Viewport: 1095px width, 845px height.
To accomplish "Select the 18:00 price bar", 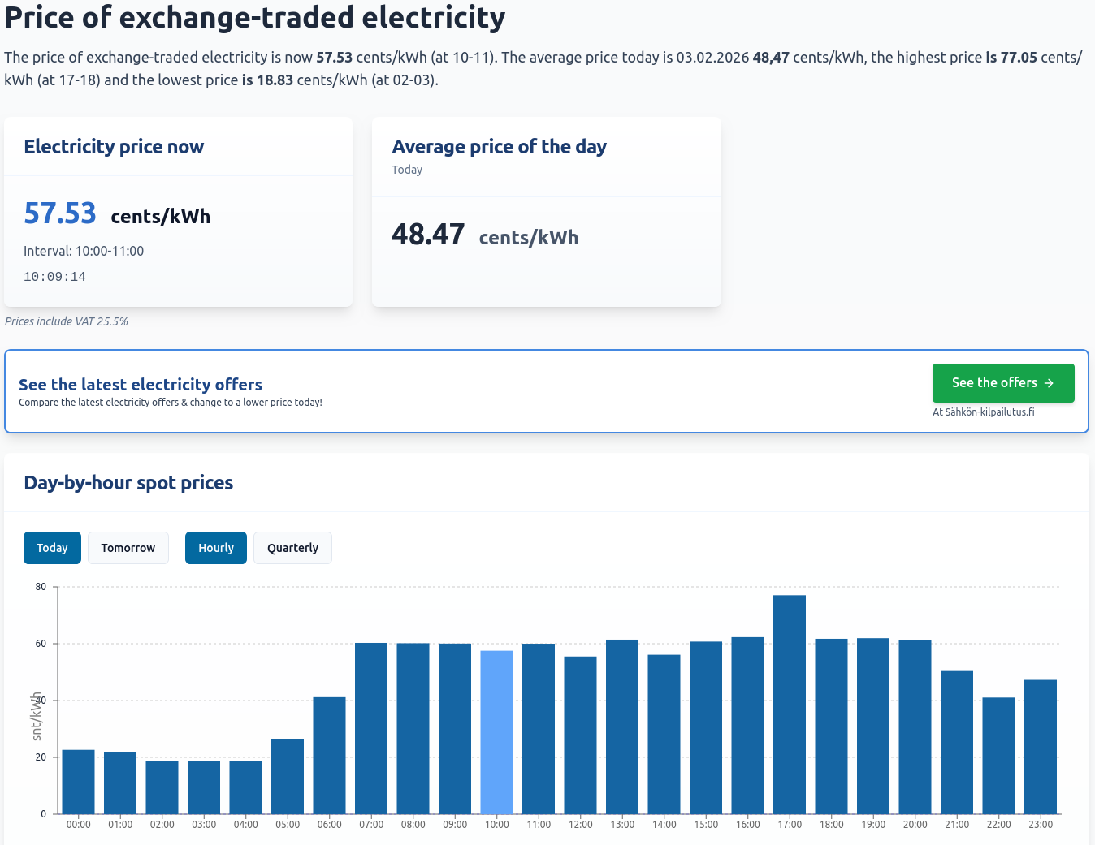I will 831,726.
